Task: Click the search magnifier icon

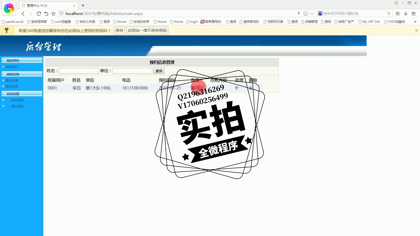Action: pos(389,13)
